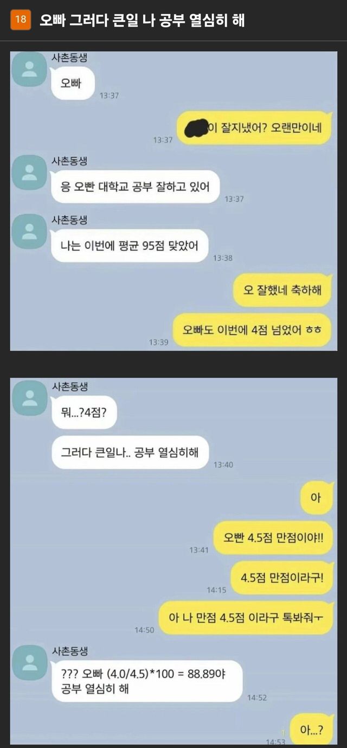Select bubble 나는 이번에 평균 95점 맞았어
Viewport: 347px width, 748px height.
click(x=130, y=246)
